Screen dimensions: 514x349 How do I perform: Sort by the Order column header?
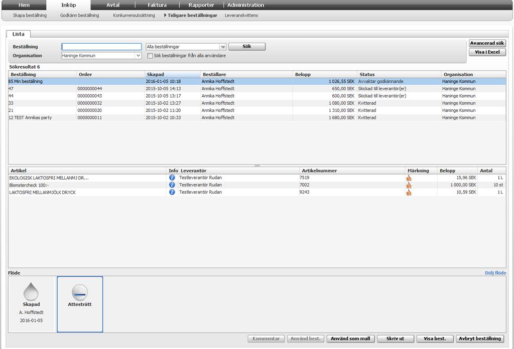point(110,75)
